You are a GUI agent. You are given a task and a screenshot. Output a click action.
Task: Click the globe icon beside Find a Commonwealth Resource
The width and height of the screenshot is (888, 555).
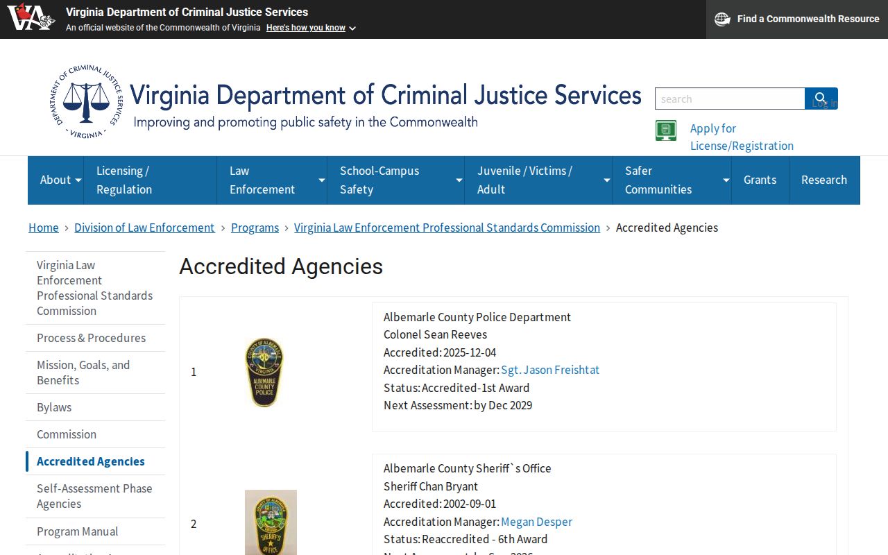tap(722, 19)
